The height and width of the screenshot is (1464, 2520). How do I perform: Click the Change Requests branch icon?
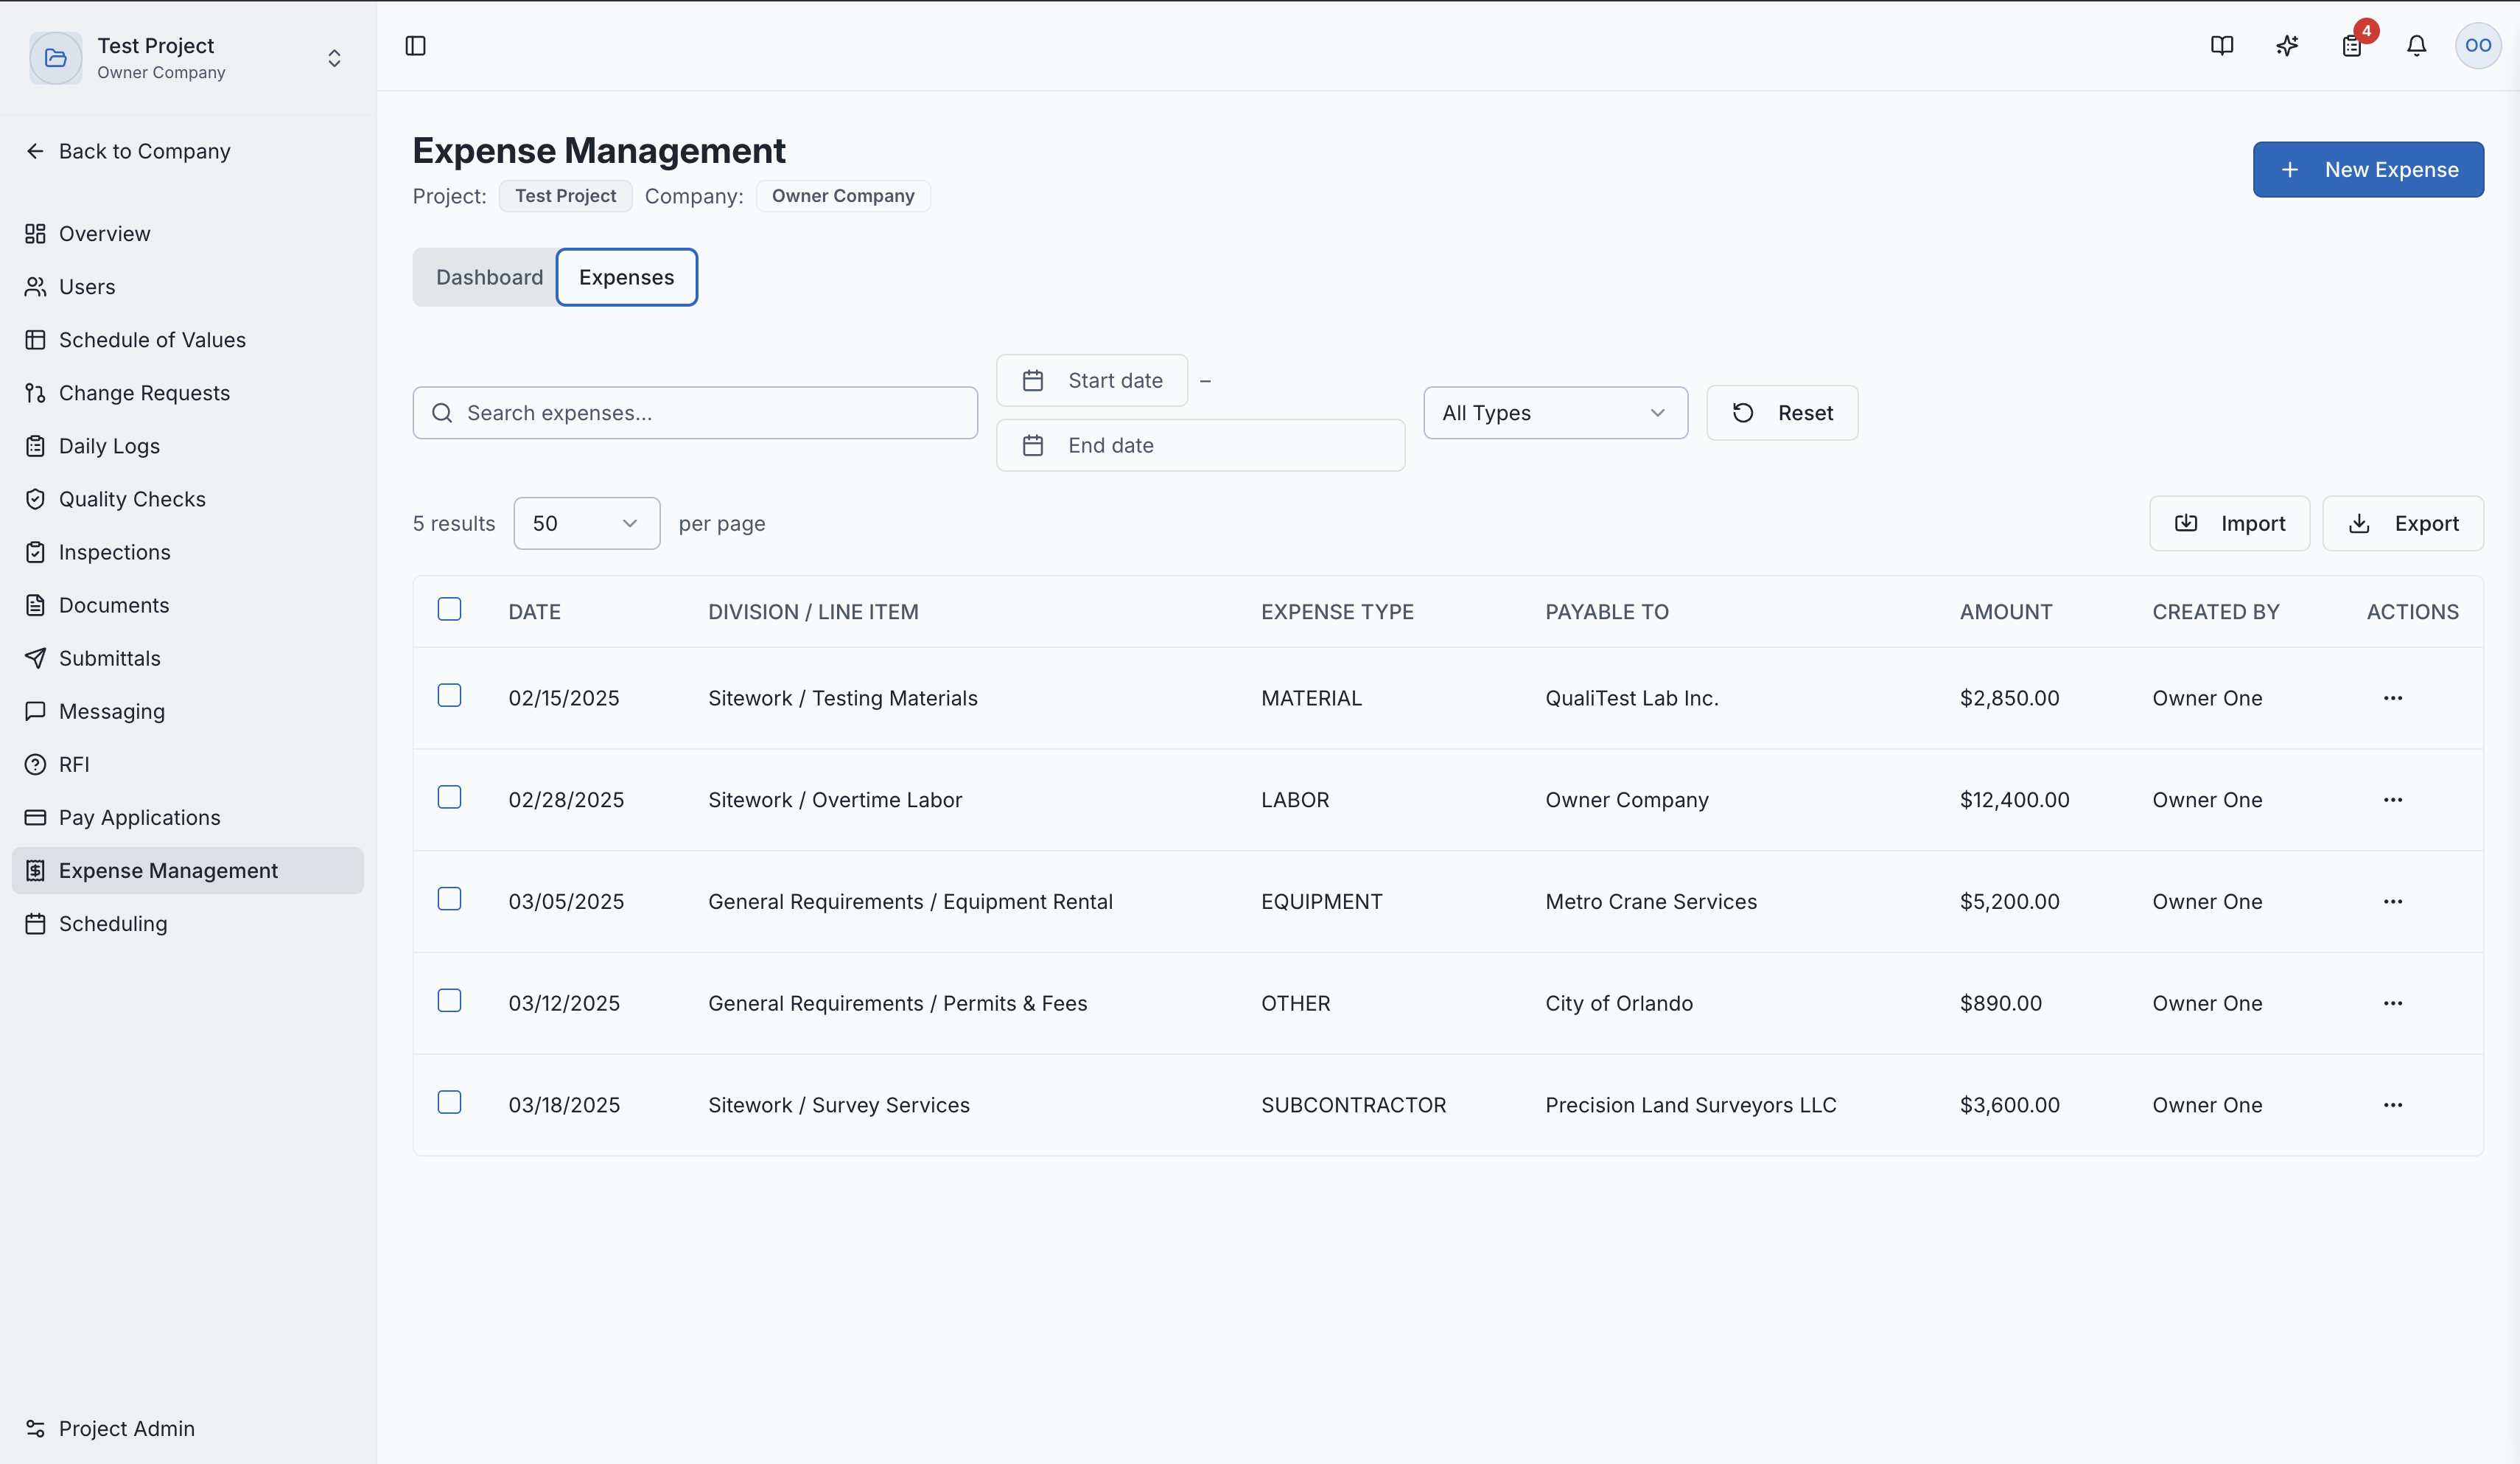[35, 392]
